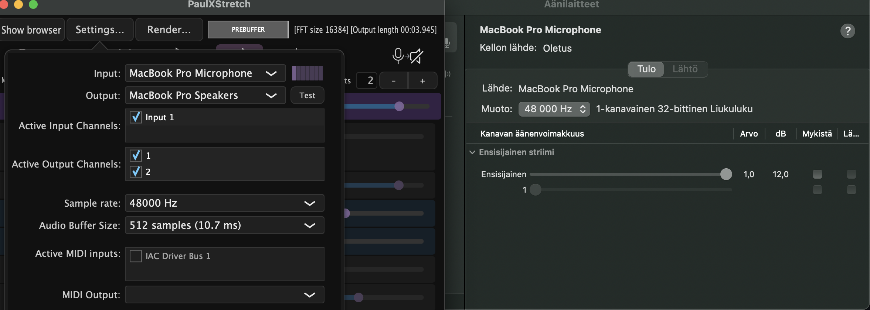The image size is (870, 310).
Task: Collapse the Ensisijainen striimi section
Action: tap(472, 152)
